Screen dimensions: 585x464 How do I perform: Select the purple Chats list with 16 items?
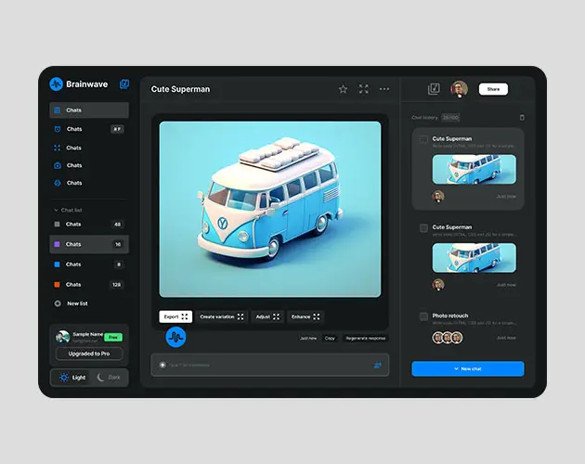pyautogui.click(x=88, y=244)
